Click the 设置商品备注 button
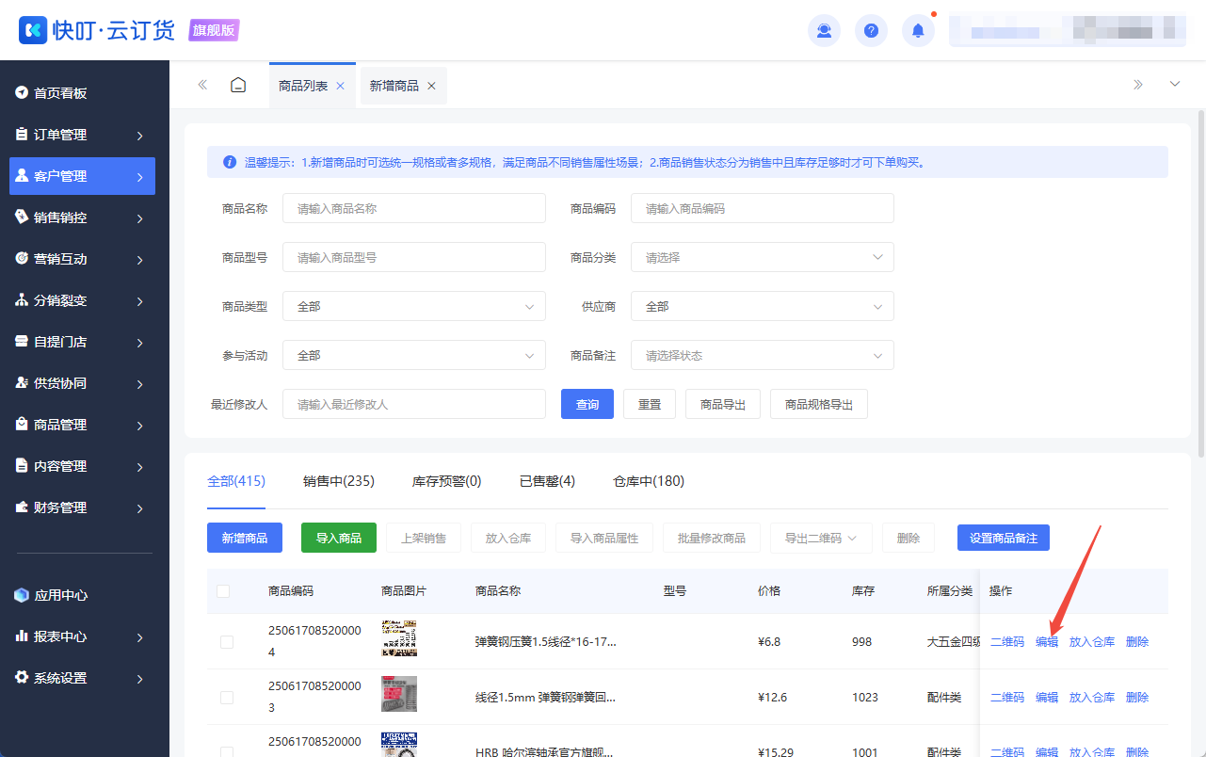Viewport: 1206px width, 757px height. point(1004,538)
